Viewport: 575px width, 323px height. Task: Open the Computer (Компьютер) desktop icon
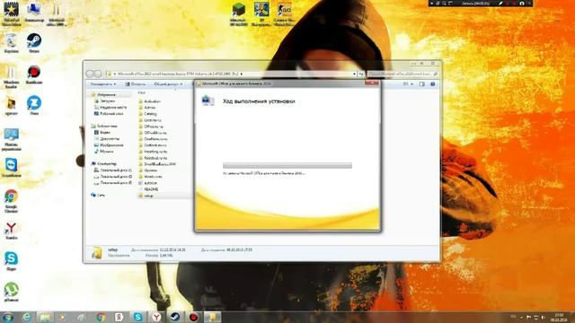34,12
